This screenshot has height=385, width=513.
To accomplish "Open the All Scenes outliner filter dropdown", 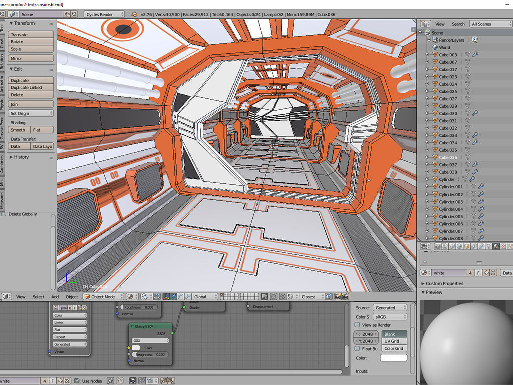I will 490,24.
